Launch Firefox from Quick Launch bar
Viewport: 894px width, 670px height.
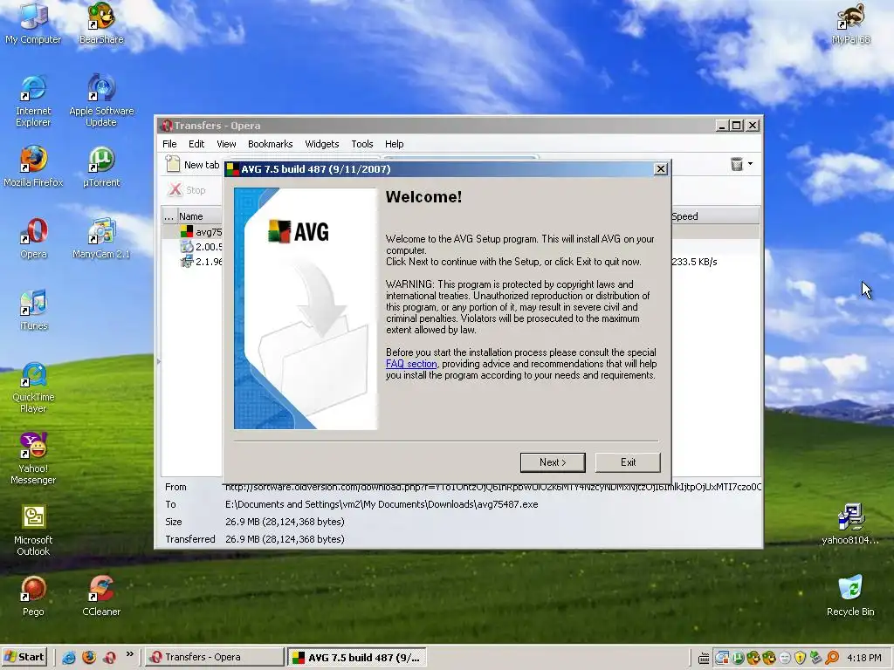(x=89, y=658)
